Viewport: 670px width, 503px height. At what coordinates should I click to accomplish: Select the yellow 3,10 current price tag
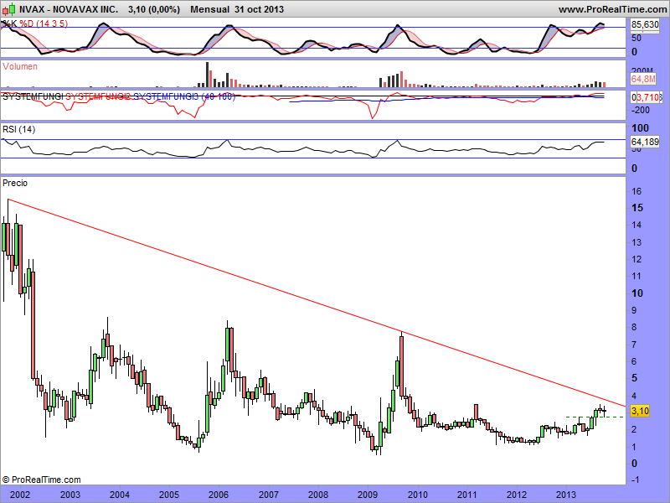coord(639,411)
